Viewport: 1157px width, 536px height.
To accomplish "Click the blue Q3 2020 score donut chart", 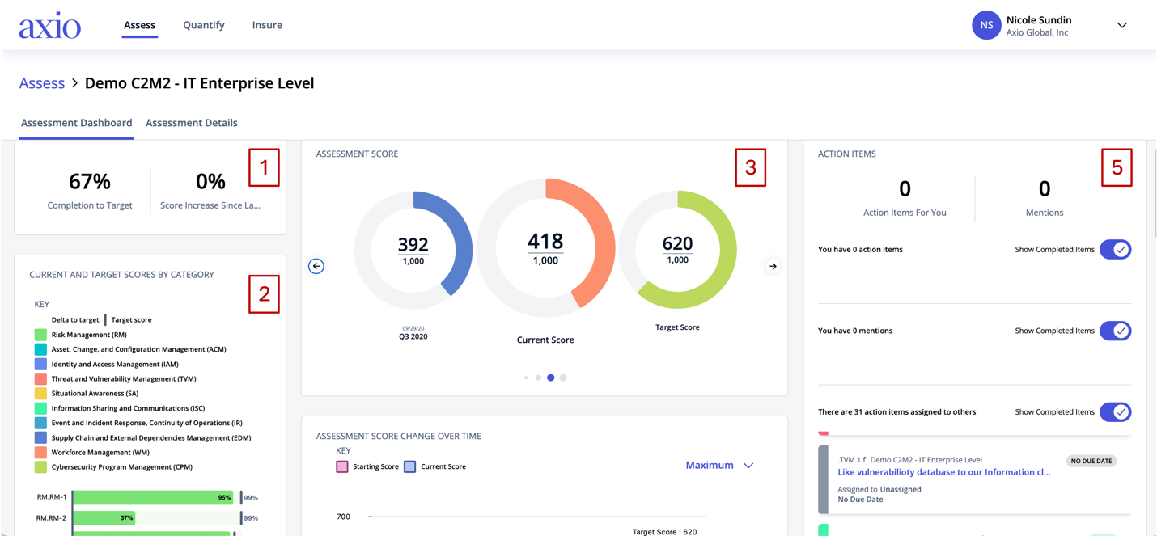I will pyautogui.click(x=413, y=251).
